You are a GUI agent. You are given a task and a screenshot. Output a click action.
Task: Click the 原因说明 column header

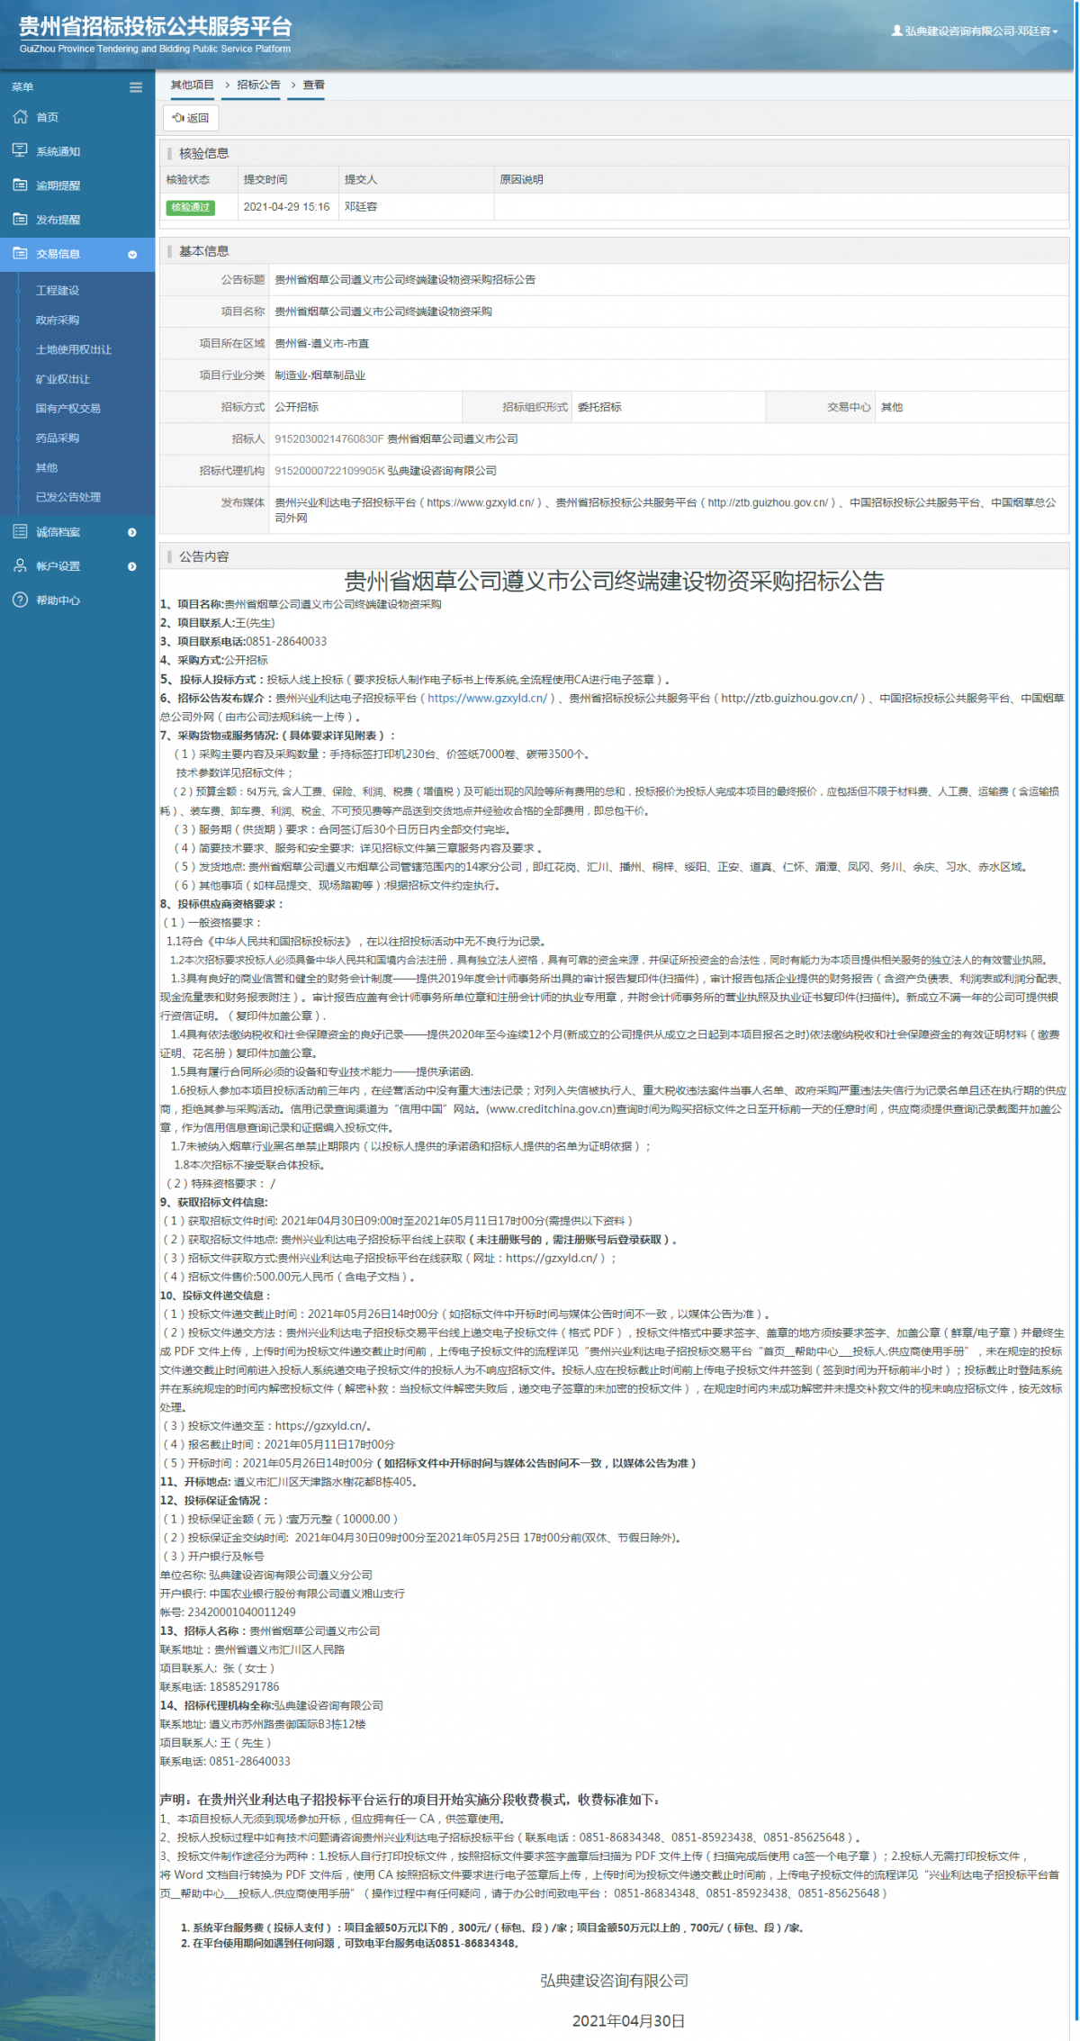522,179
